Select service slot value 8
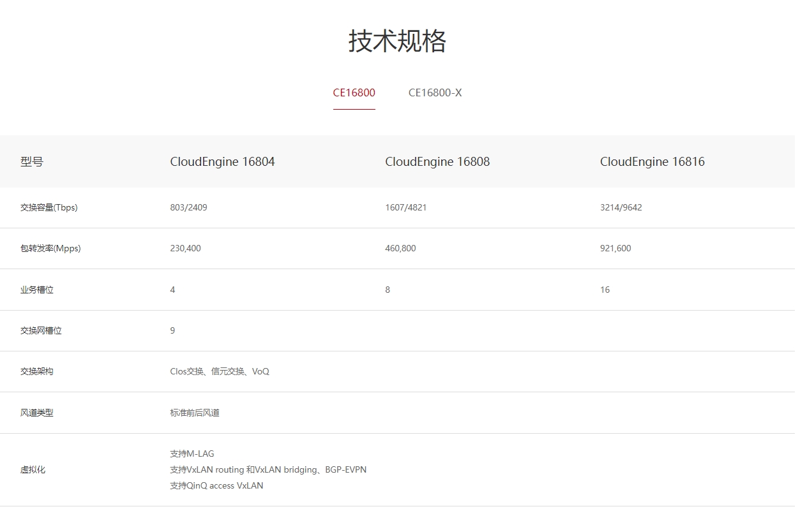This screenshot has width=807, height=509. point(388,290)
